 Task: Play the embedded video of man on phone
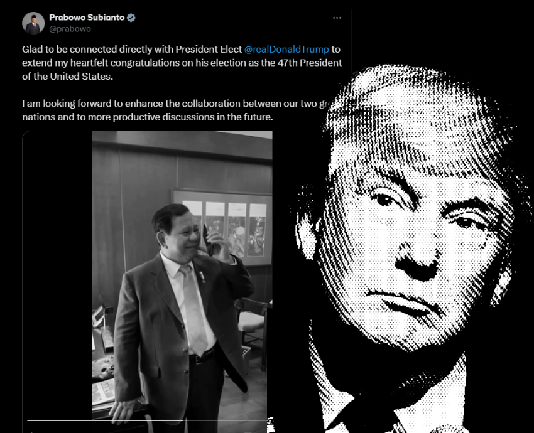coord(182,275)
